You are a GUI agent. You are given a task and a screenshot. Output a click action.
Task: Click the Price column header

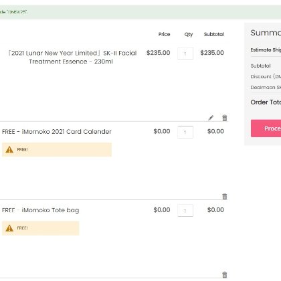[164, 34]
